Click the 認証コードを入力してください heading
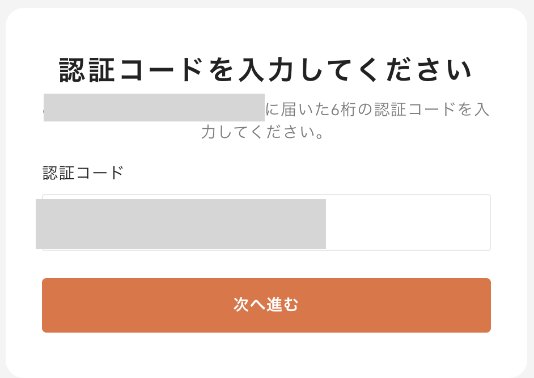The width and height of the screenshot is (534, 378). (266, 70)
